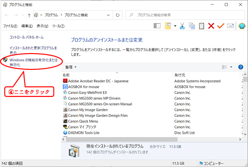Viewport: 248px width, 167px height.
Task: Click the folder options toolbar icon
Action: [x=168, y=26]
